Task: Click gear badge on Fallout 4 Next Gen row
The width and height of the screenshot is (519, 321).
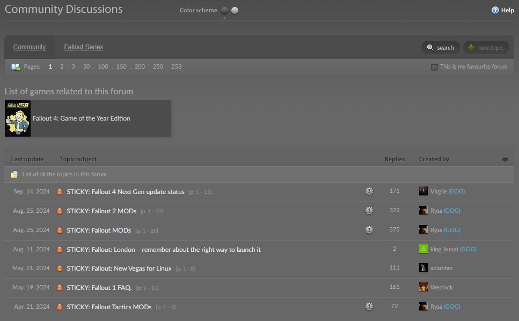Action: [369, 191]
